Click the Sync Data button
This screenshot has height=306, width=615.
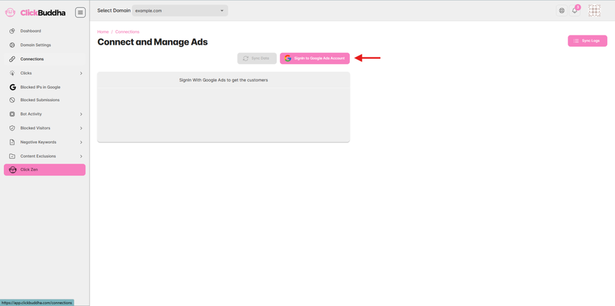(x=257, y=58)
